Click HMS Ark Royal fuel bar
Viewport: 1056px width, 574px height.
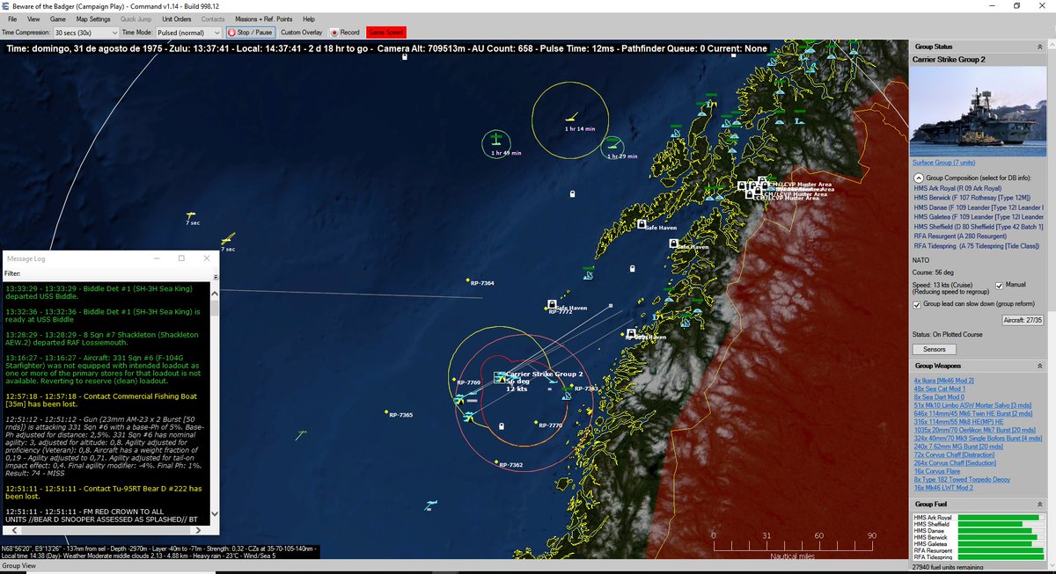(1001, 518)
